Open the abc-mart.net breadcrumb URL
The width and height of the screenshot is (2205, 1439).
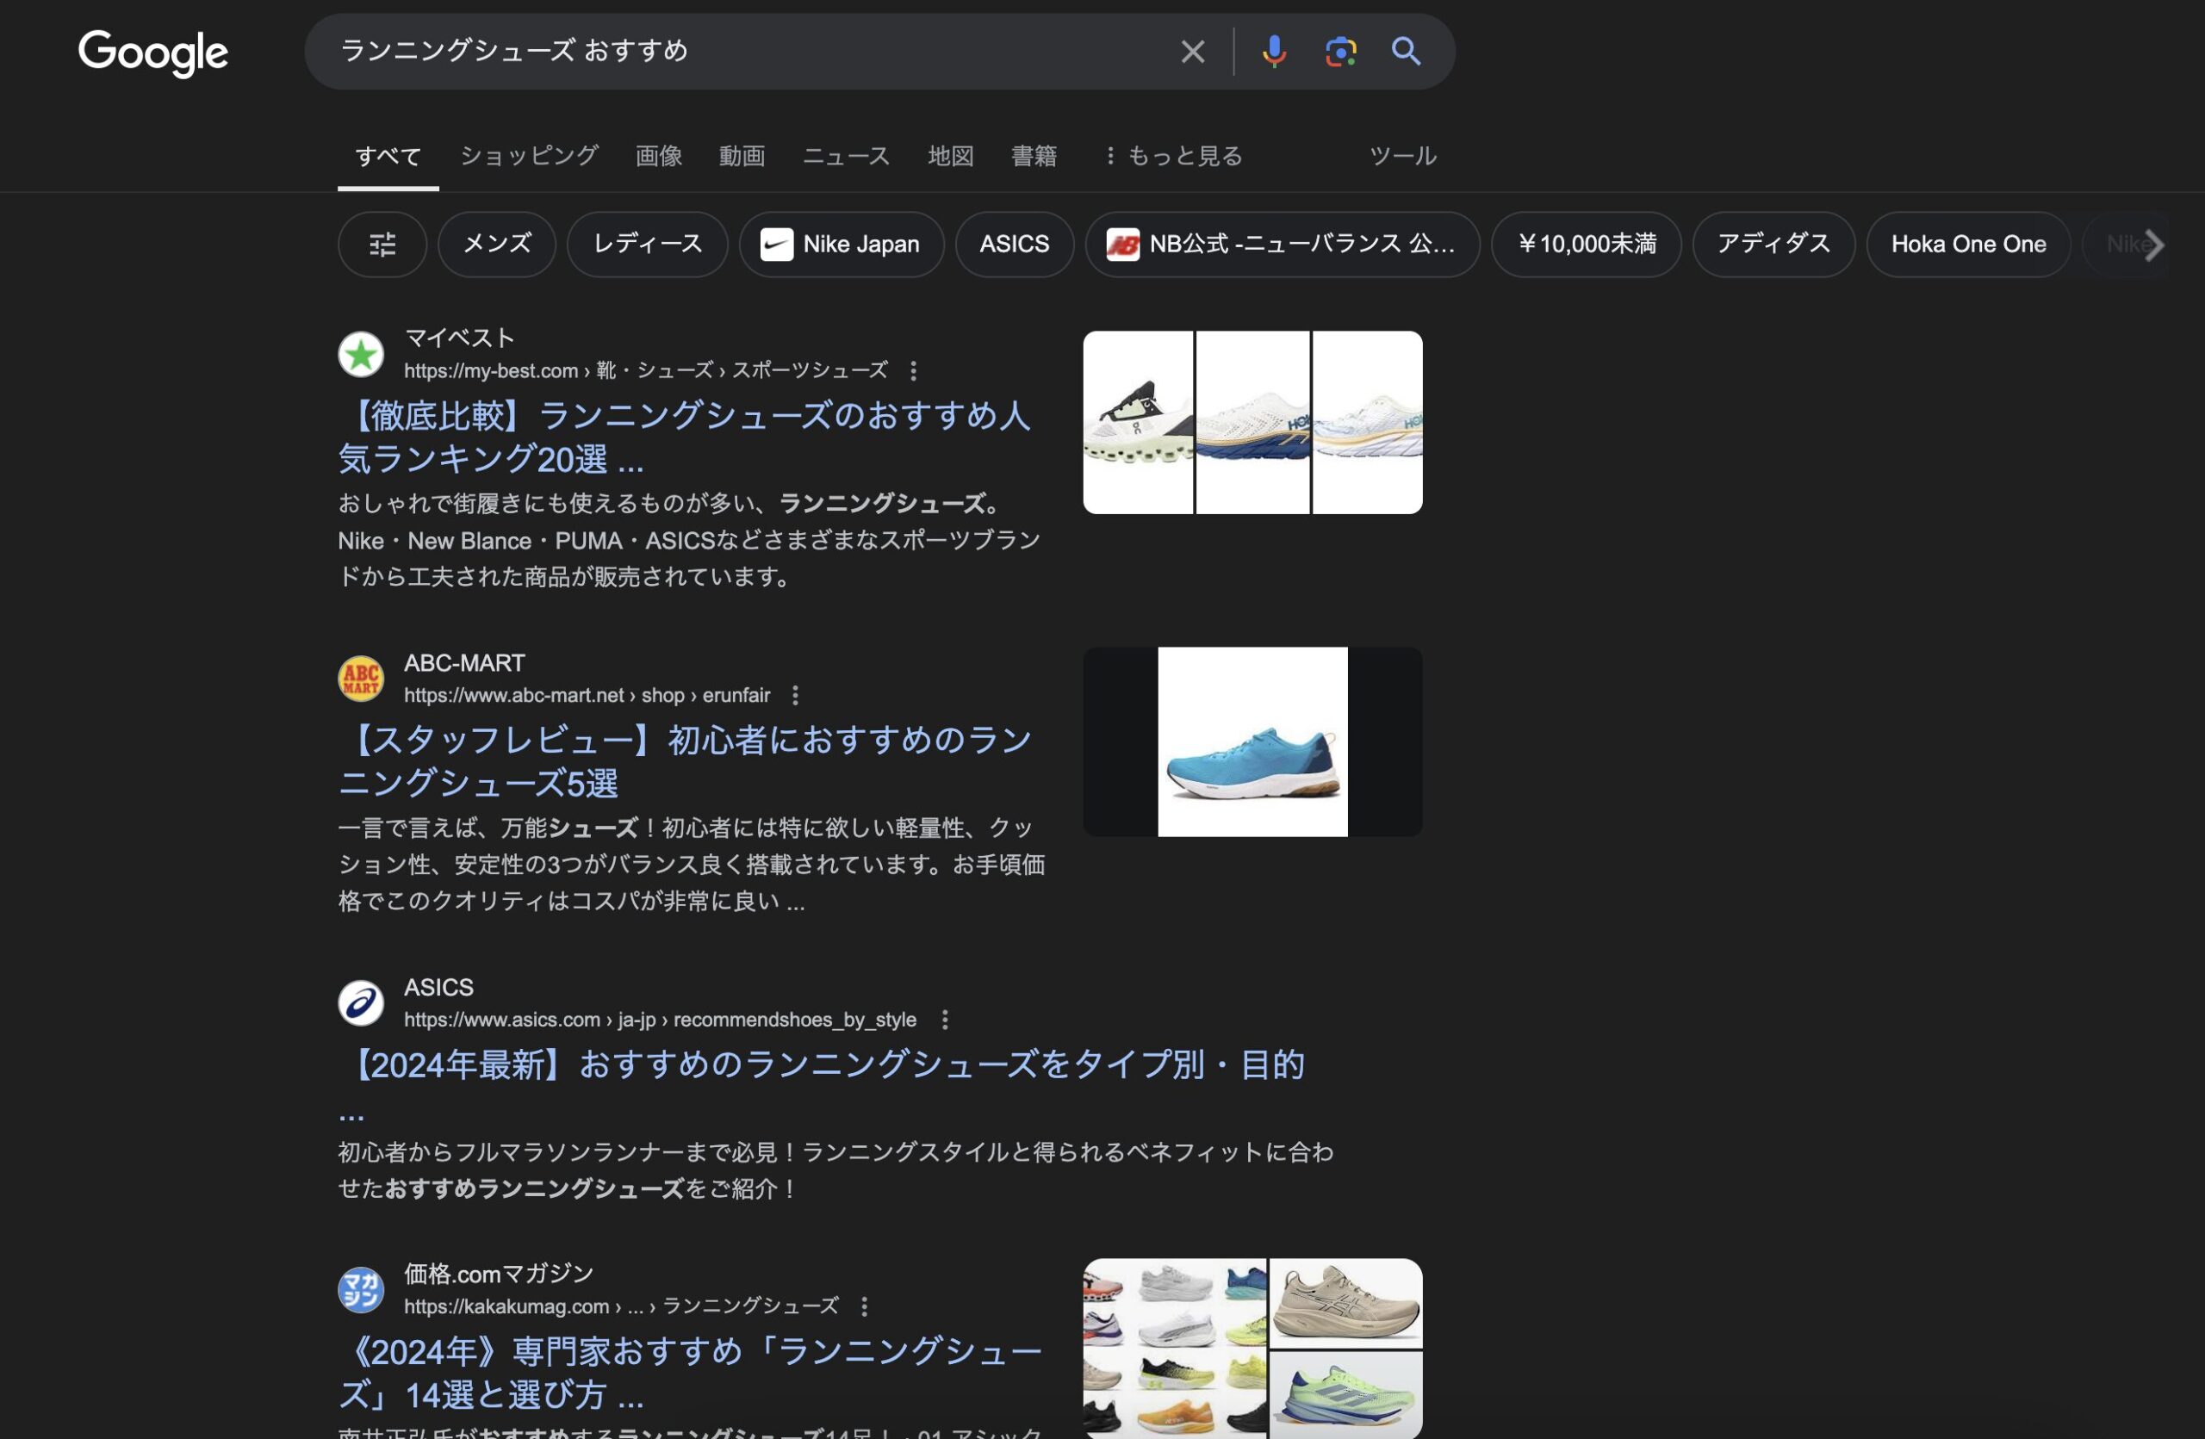(x=587, y=696)
